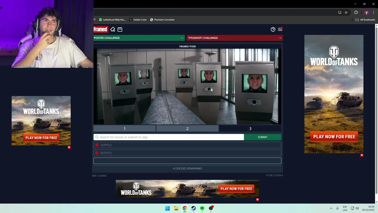The image size is (378, 213).
Task: Click the Framed logo
Action: (100, 29)
